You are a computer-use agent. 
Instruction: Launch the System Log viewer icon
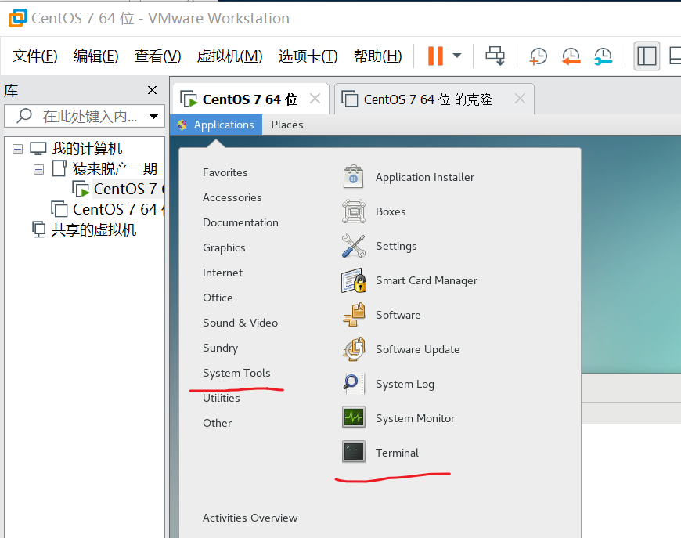click(354, 384)
